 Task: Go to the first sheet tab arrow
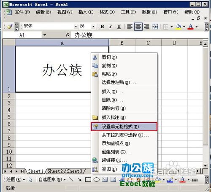point(5,171)
